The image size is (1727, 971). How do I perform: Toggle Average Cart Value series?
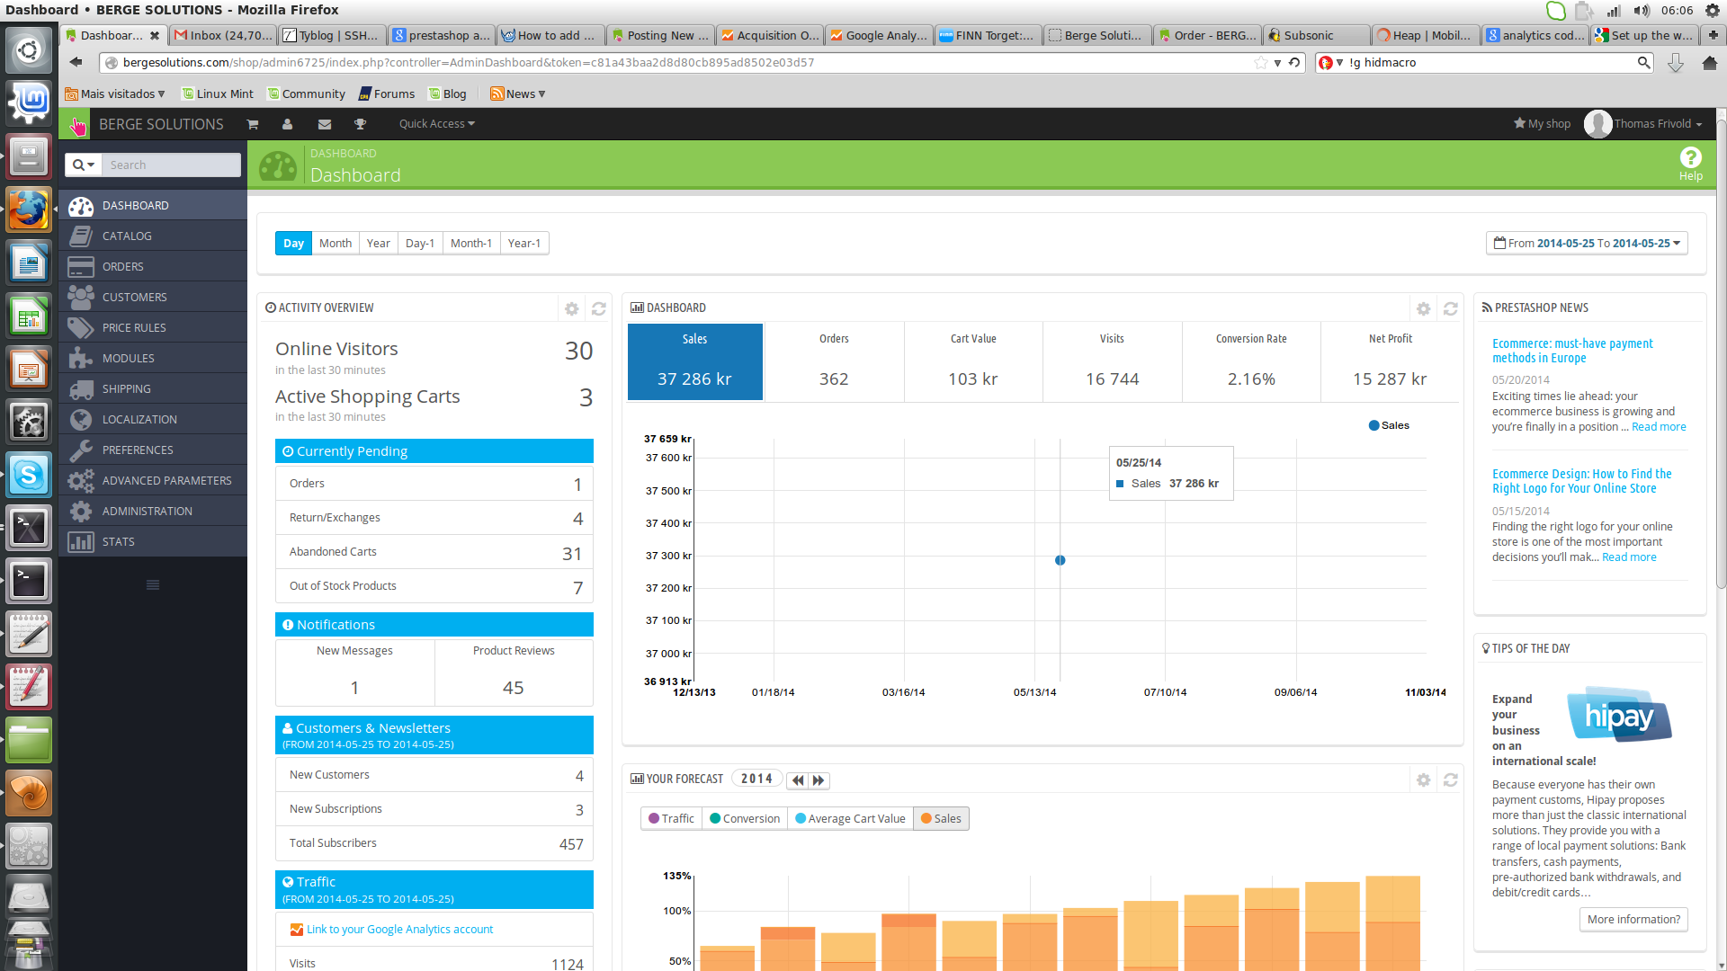coord(850,818)
